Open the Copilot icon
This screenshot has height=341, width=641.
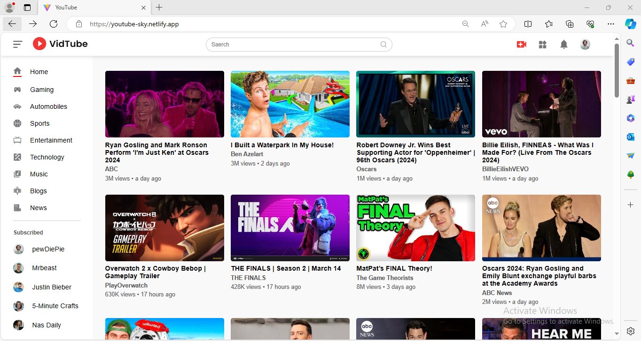point(630,24)
